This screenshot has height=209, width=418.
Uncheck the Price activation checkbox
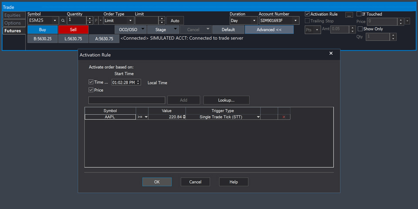91,90
